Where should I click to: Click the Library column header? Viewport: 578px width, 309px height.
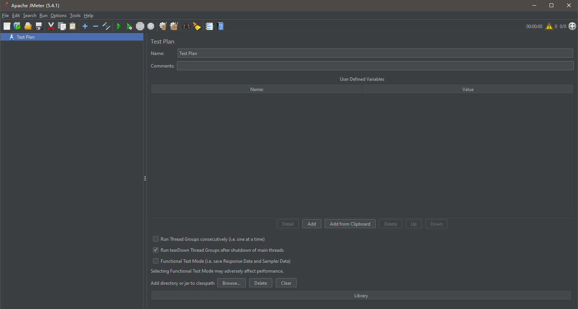[x=361, y=296]
